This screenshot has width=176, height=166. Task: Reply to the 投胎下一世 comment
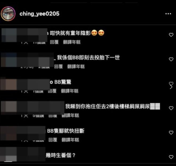click(58, 66)
